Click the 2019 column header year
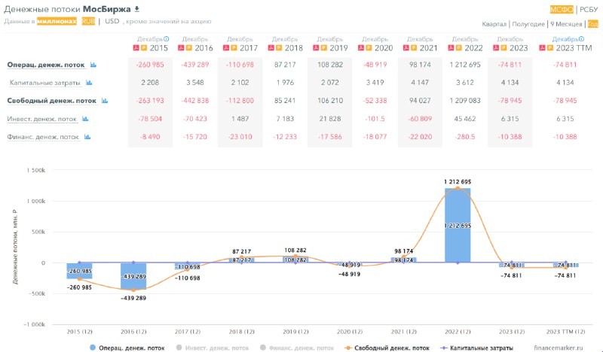603x352 pixels. pyautogui.click(x=338, y=48)
